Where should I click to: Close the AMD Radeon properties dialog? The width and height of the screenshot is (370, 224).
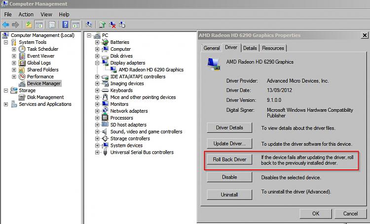point(365,35)
